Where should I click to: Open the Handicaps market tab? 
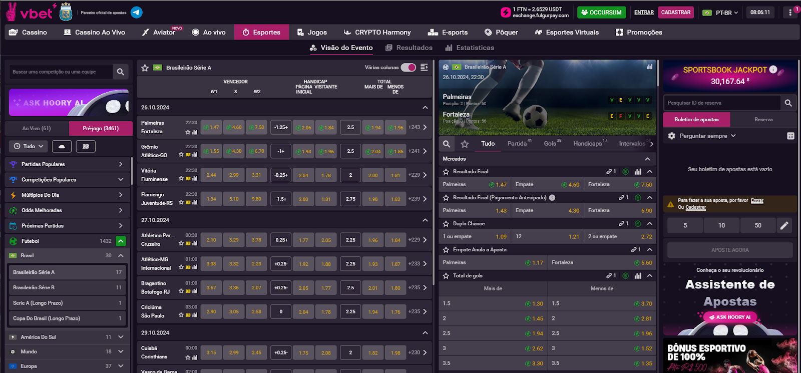588,144
